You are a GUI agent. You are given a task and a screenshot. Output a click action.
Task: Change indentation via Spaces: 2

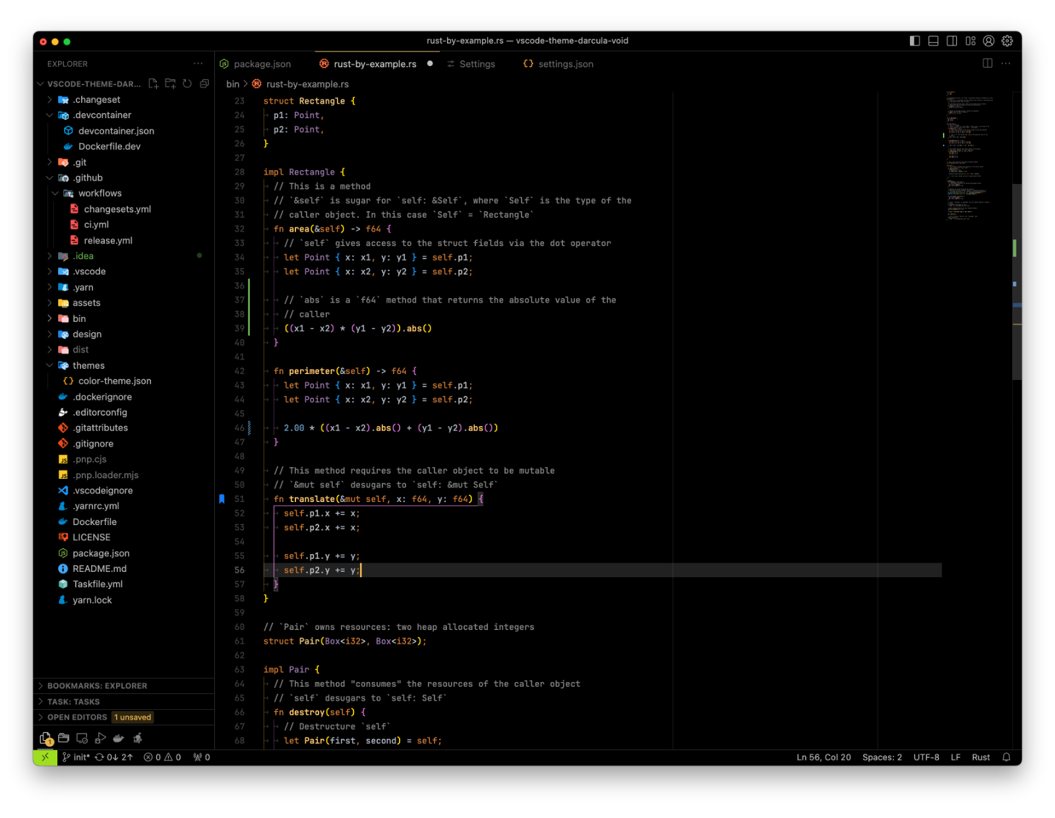click(882, 757)
